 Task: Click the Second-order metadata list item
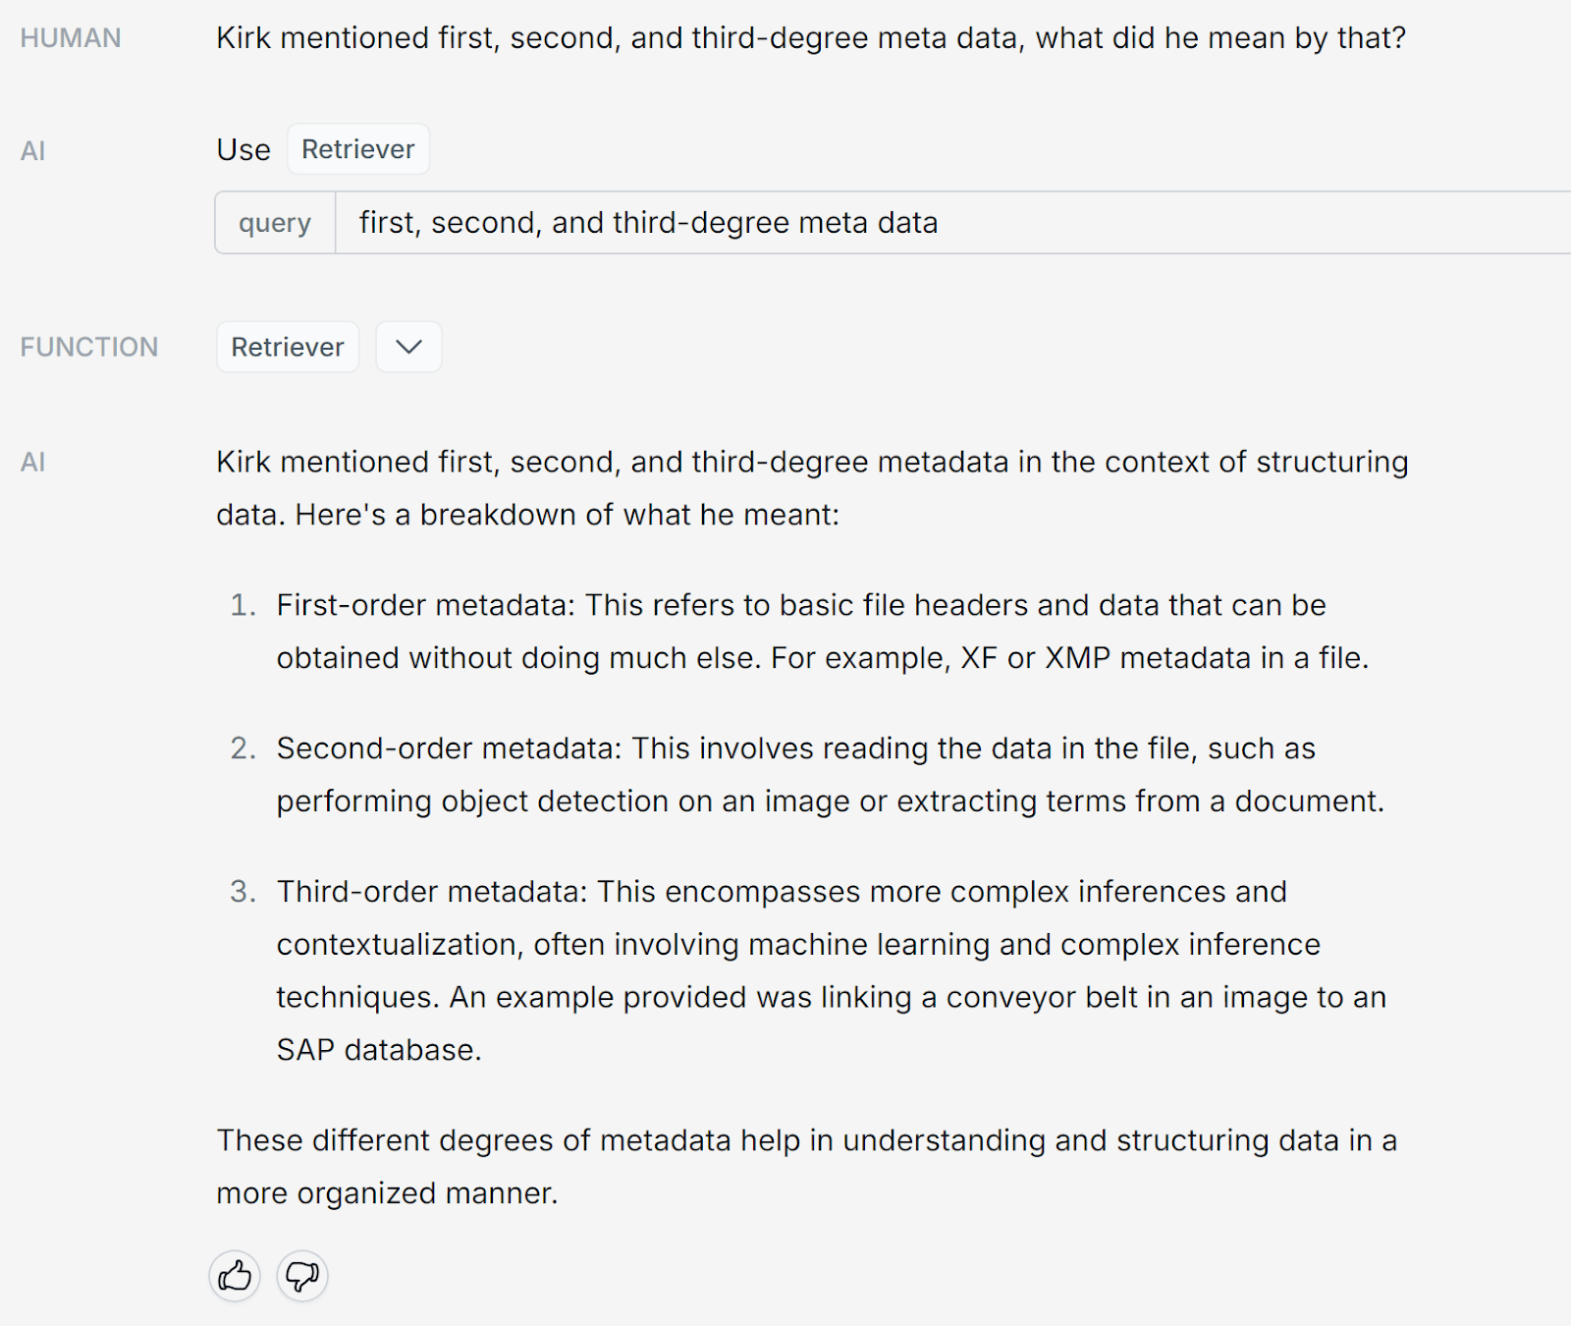click(x=829, y=775)
